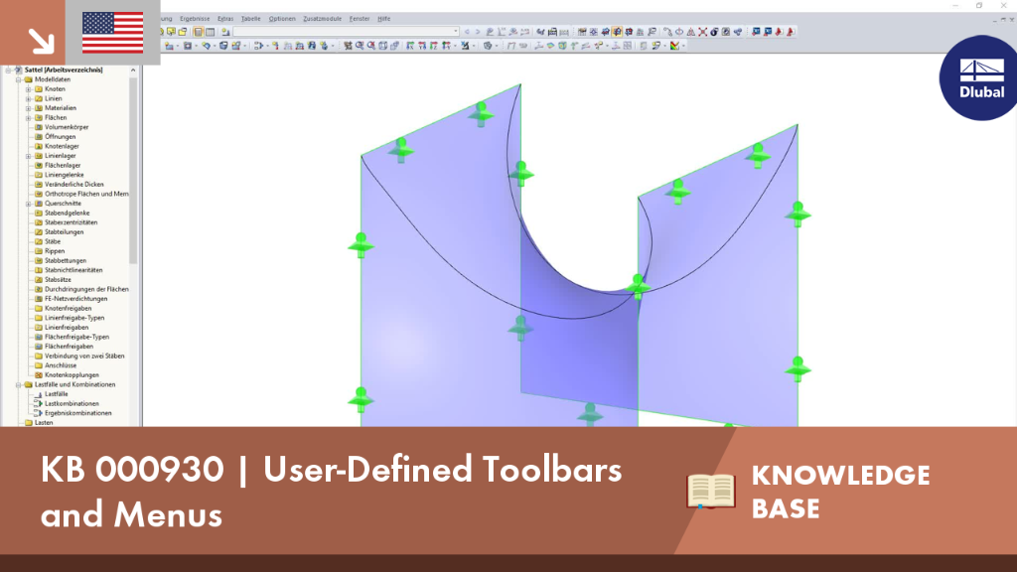
Task: Toggle the highlighted navigator panel button
Action: [x=198, y=32]
